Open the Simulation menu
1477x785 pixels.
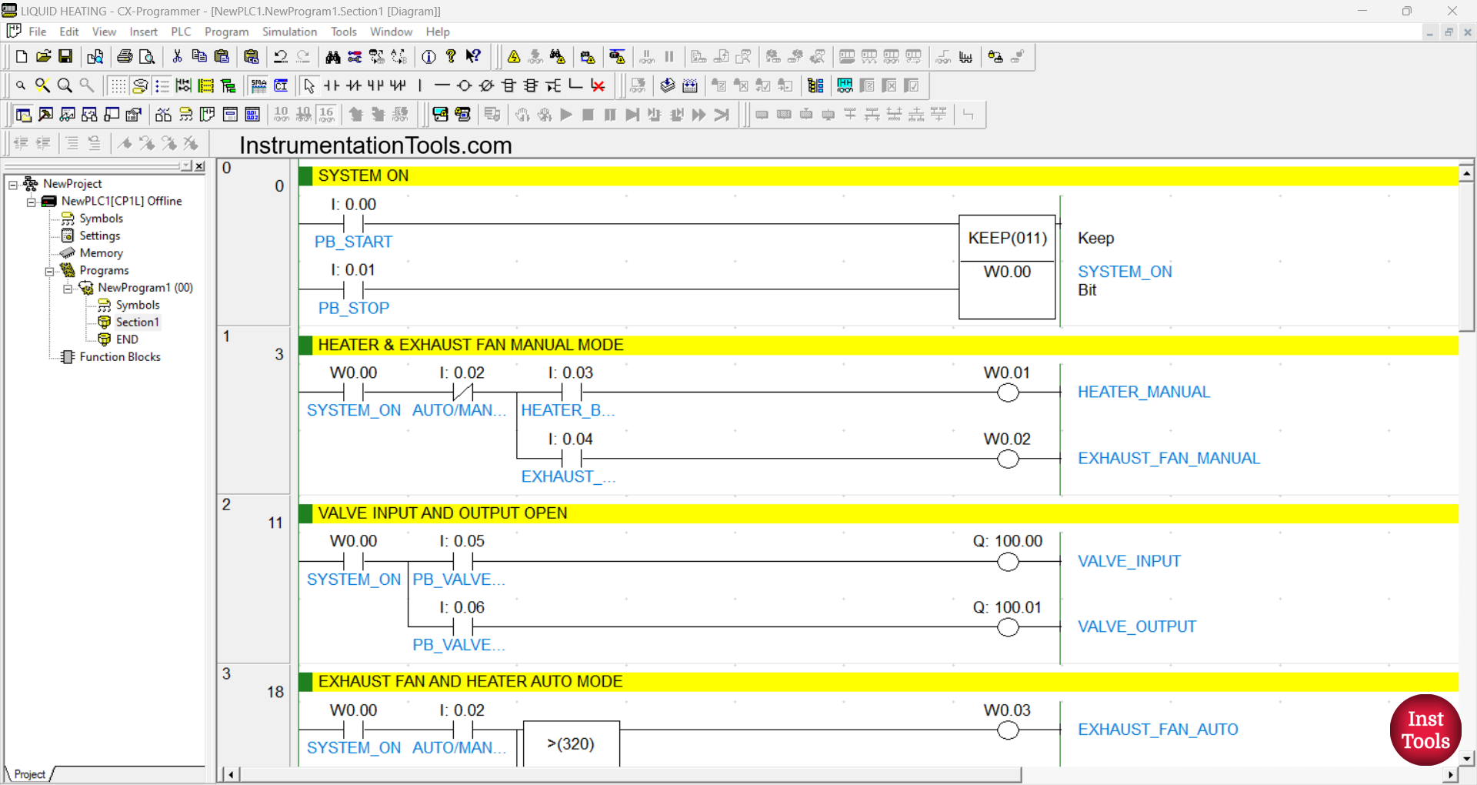coord(289,32)
